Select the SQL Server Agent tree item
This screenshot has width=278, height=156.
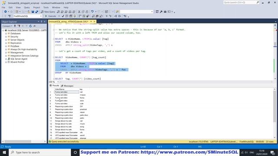(19, 59)
